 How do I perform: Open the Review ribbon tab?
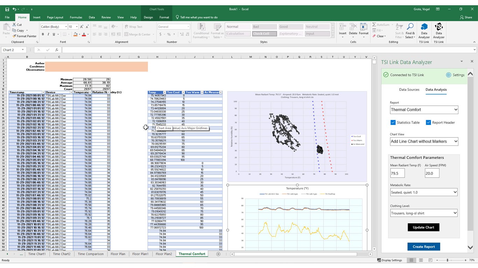click(x=106, y=17)
